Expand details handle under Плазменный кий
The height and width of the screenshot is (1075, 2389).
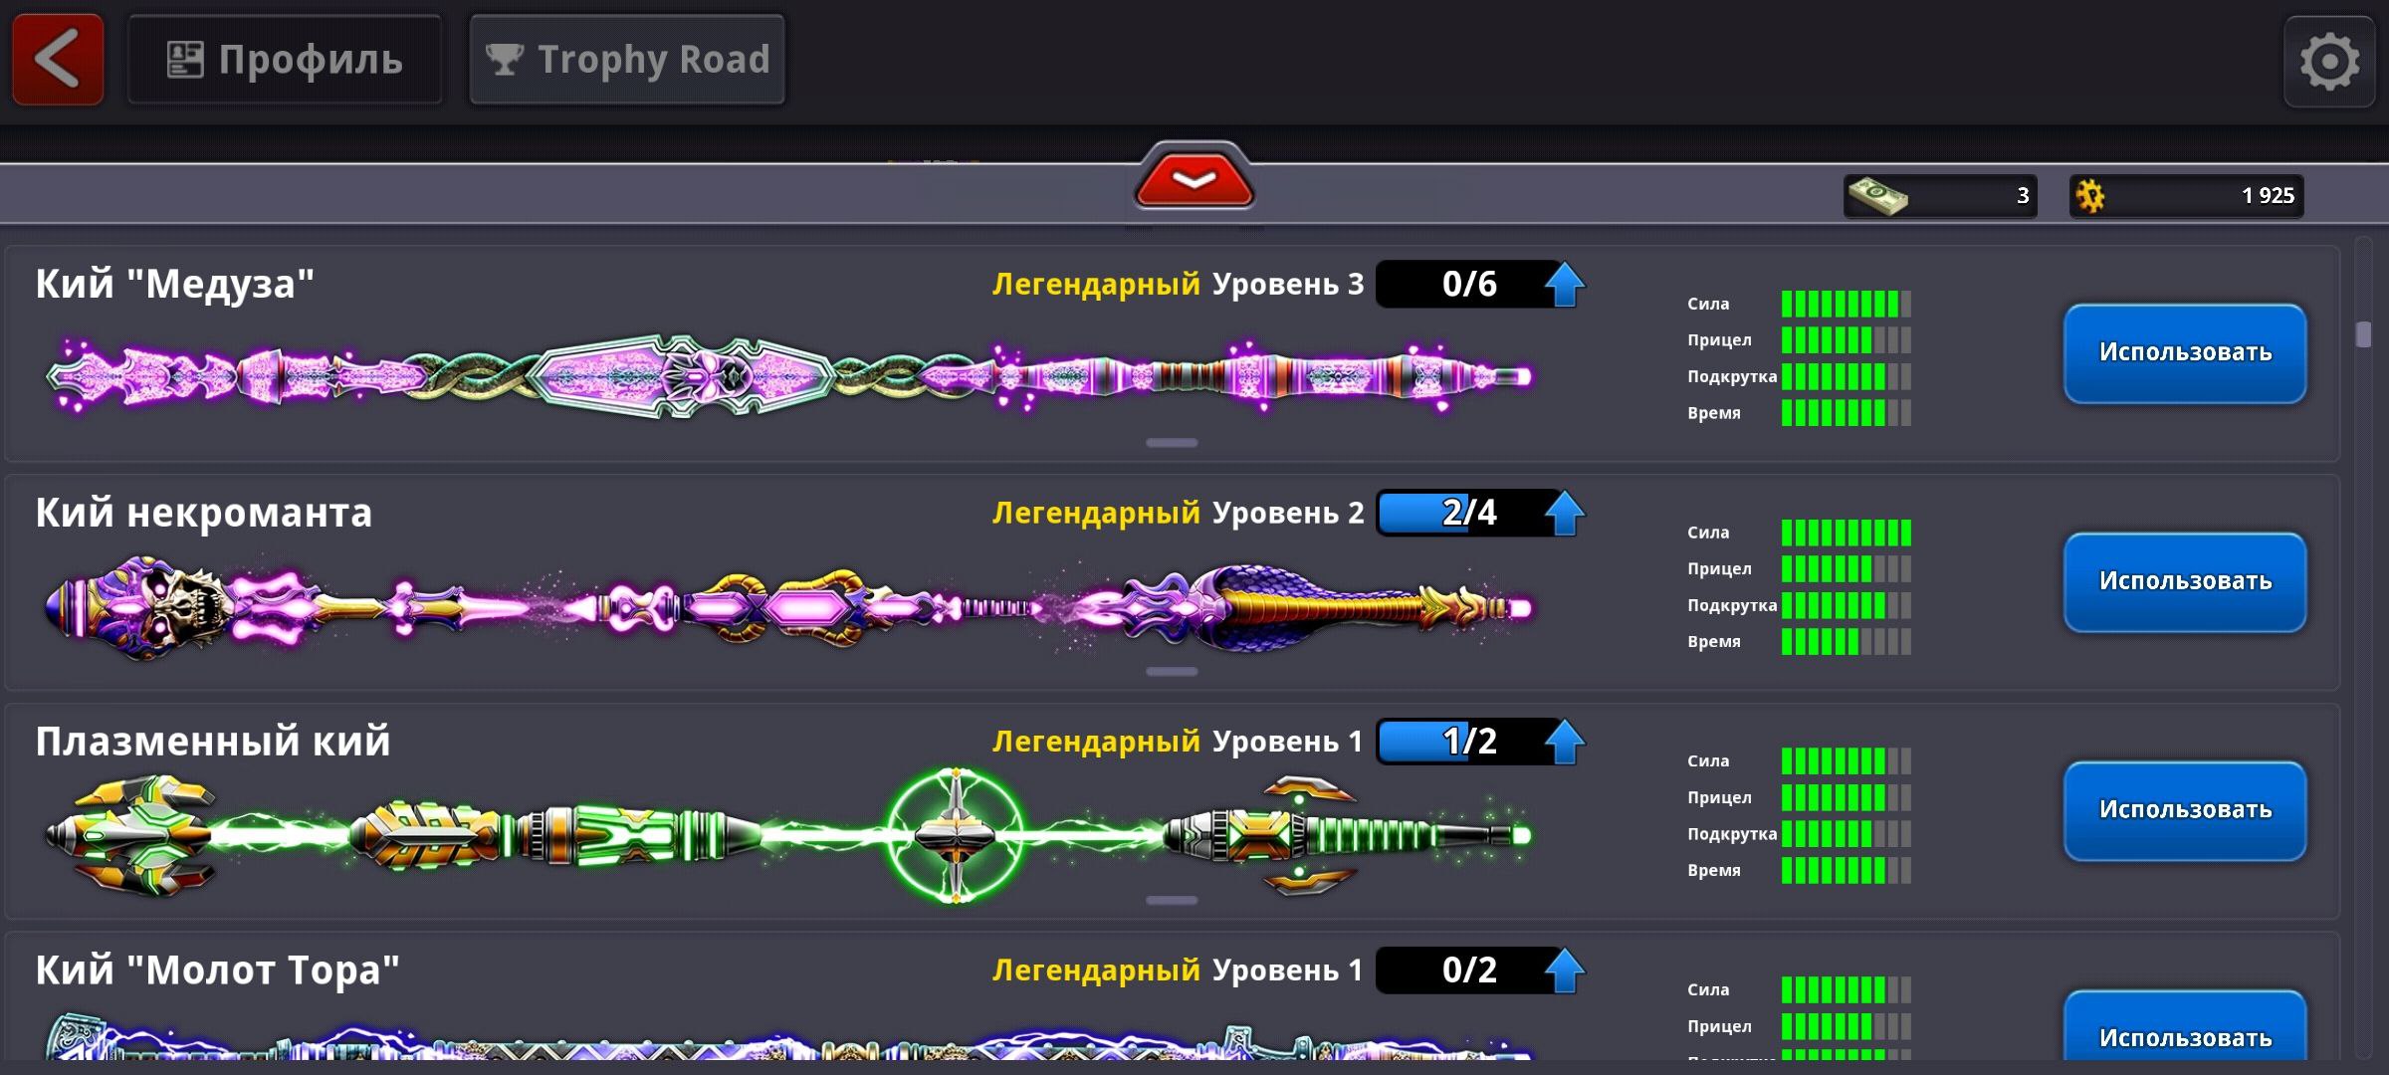pos(1172,901)
